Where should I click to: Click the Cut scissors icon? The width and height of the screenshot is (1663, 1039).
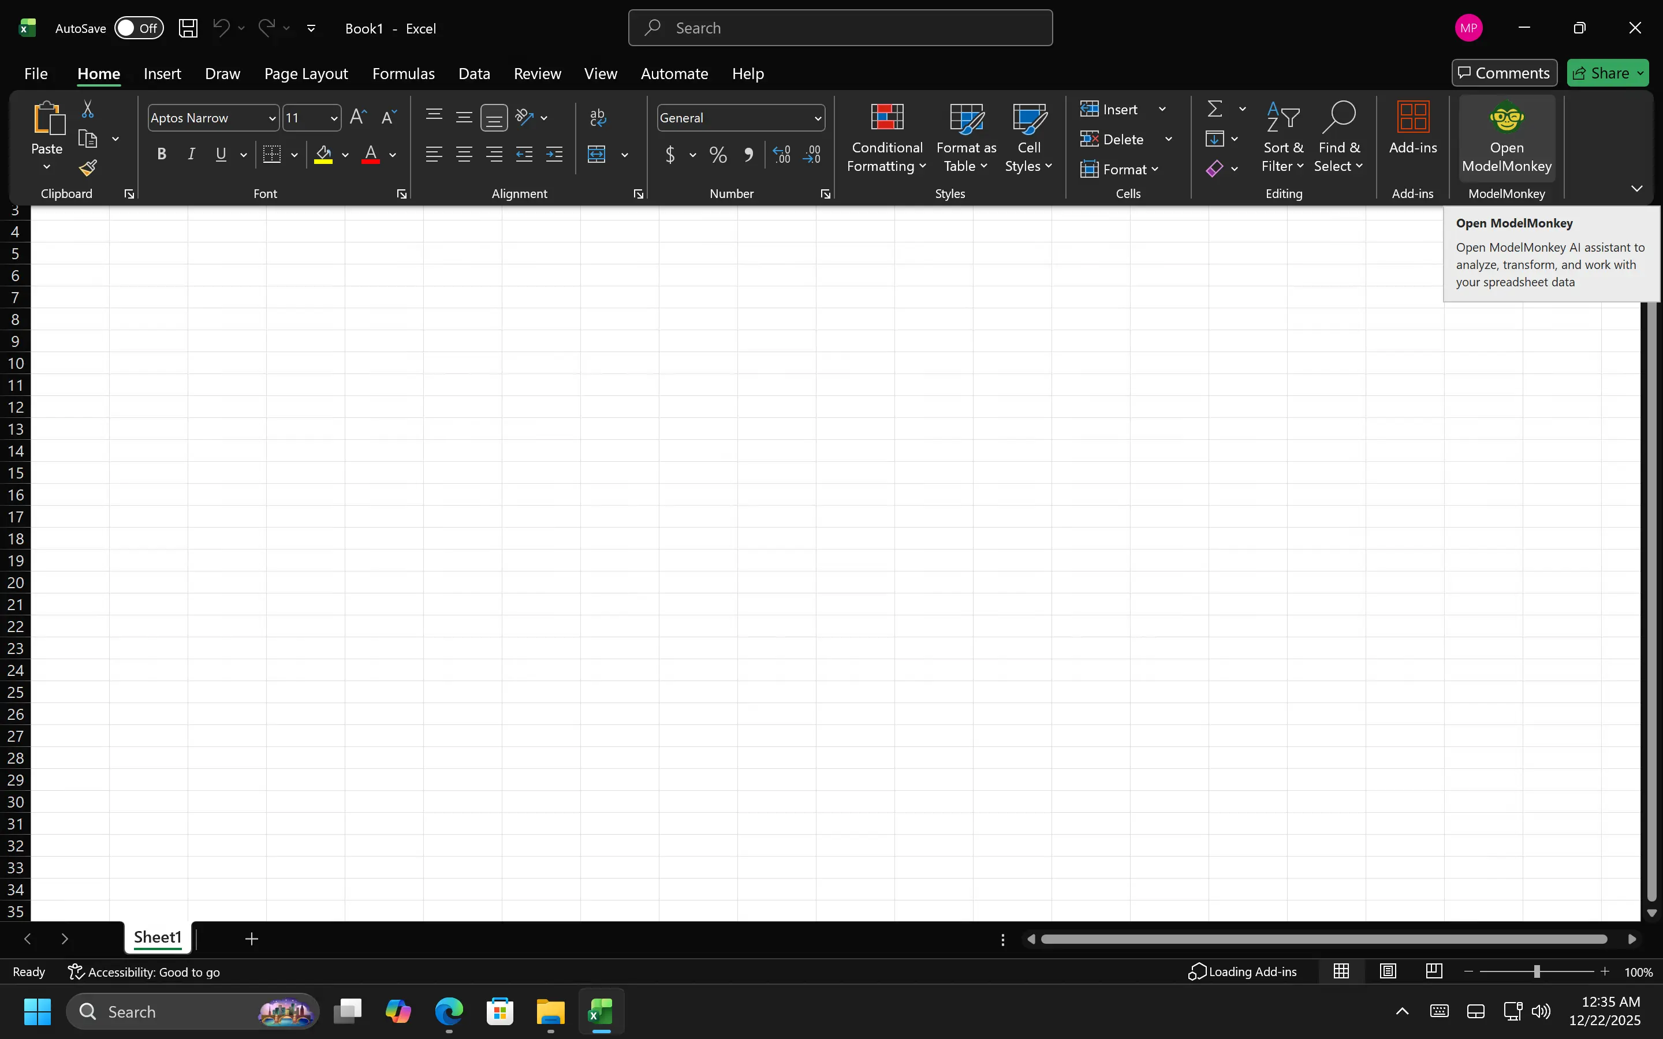(88, 109)
